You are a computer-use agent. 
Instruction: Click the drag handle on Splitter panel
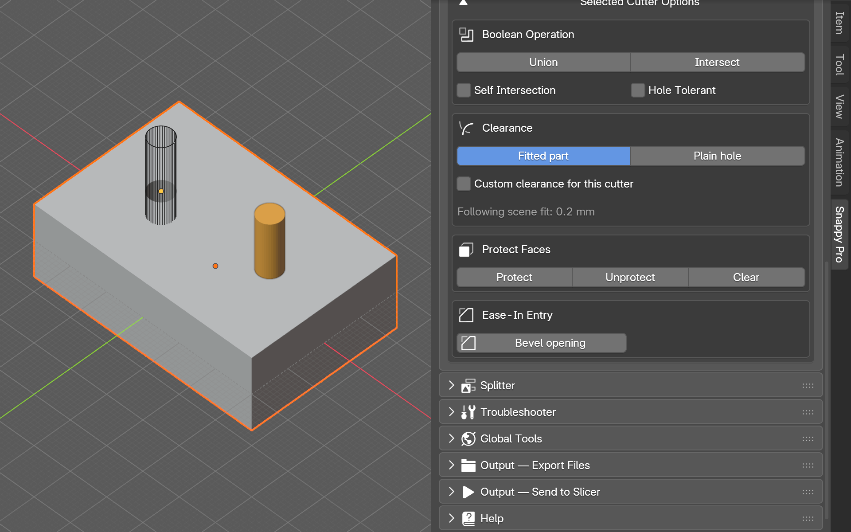808,386
